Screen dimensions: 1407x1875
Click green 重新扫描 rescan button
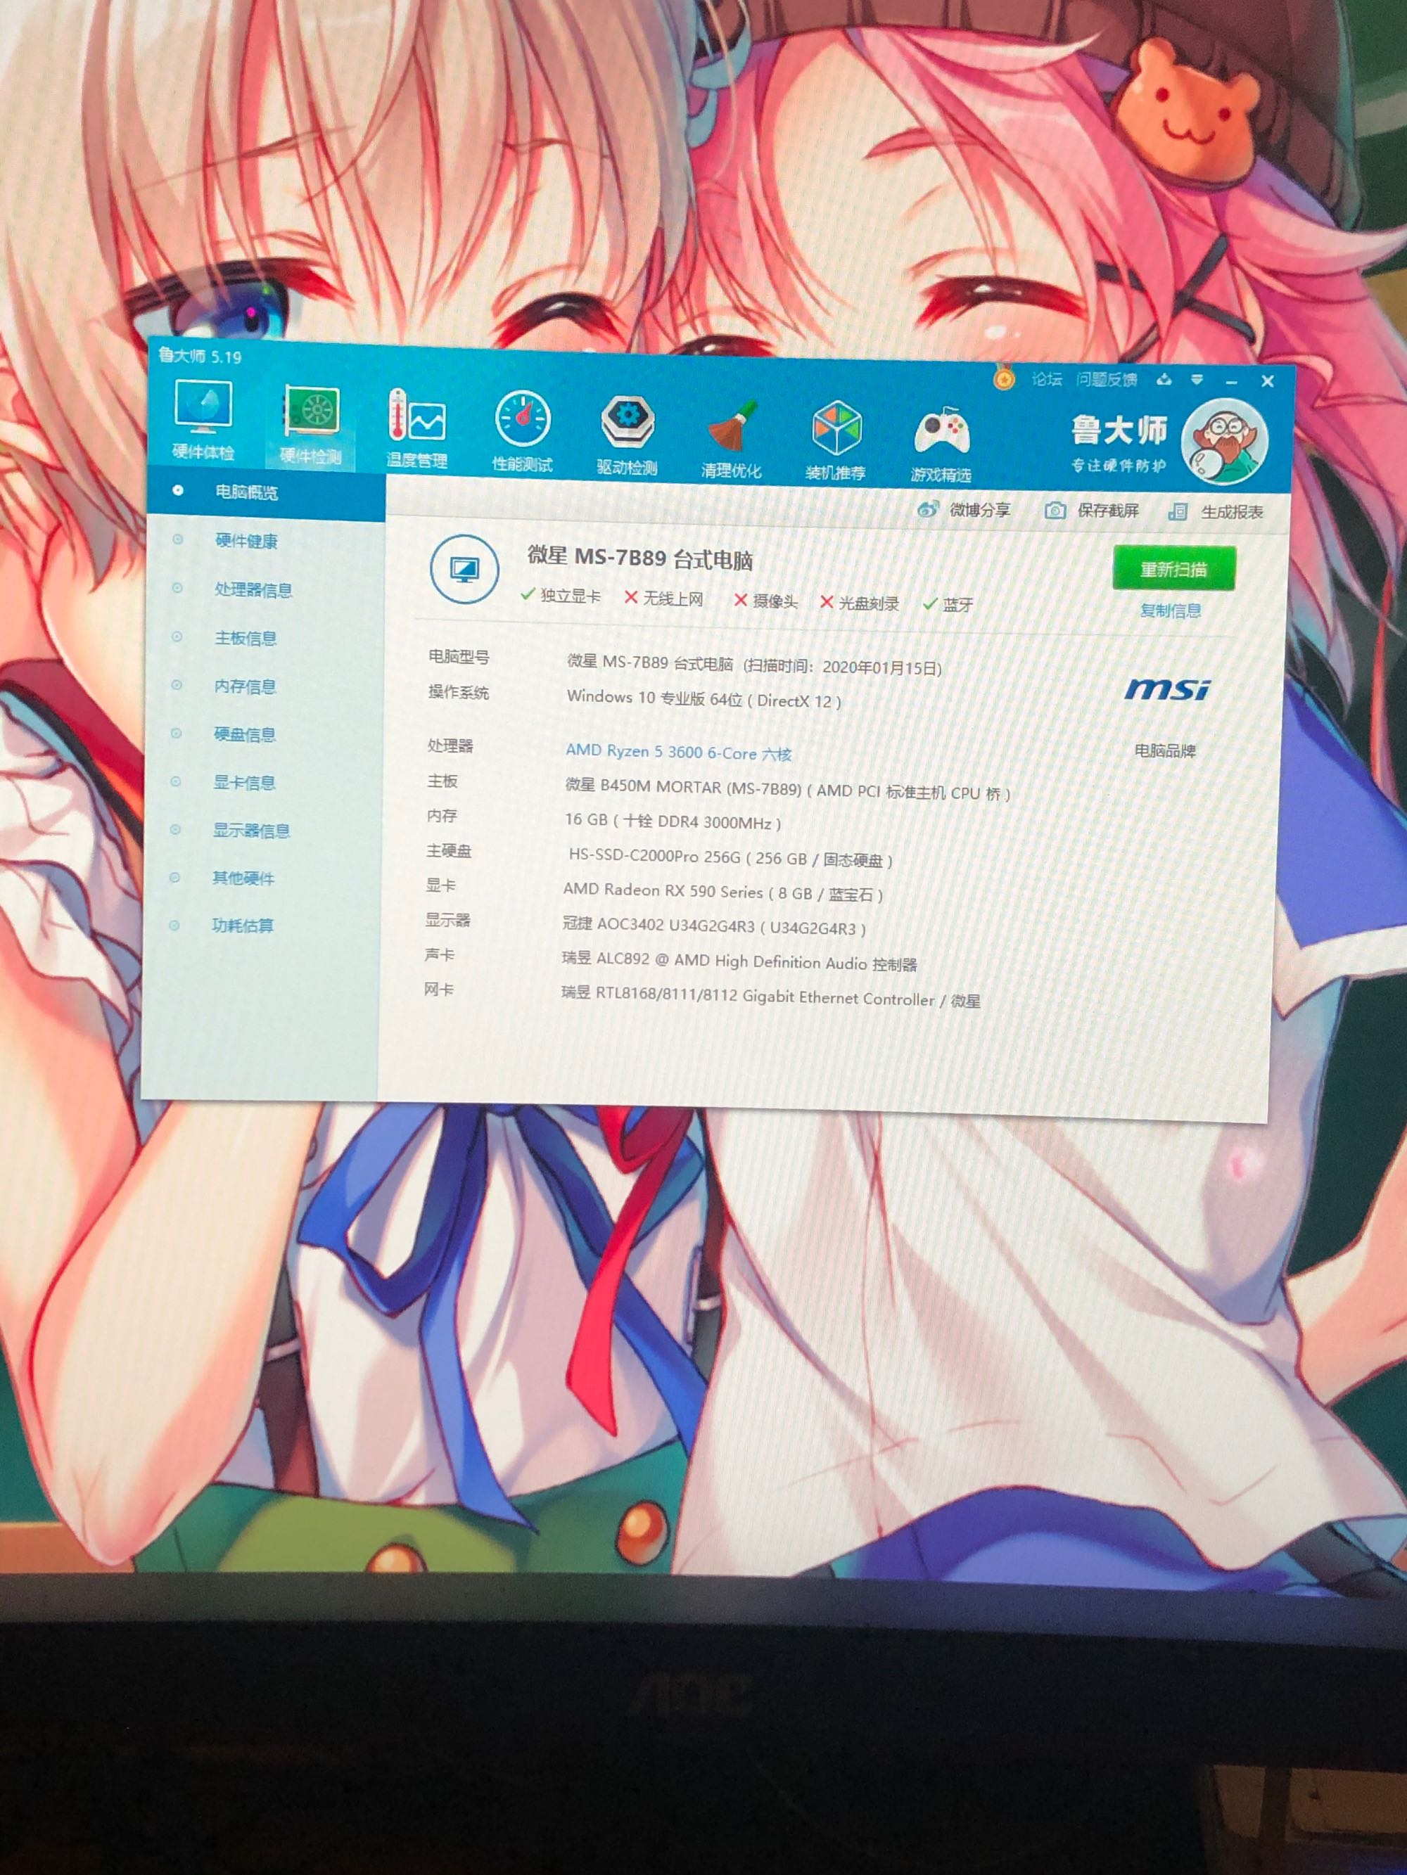pyautogui.click(x=1173, y=569)
